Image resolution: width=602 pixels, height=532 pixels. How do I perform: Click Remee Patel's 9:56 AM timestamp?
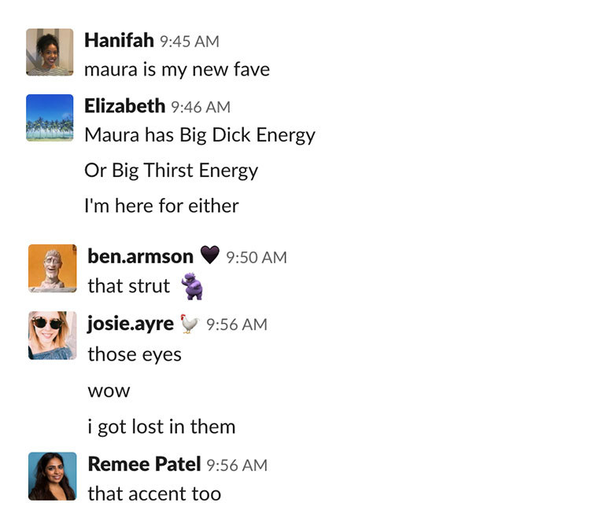click(x=237, y=465)
